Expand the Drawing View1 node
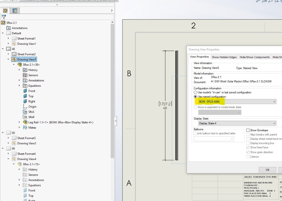This screenshot has height=201, width=282. [8, 44]
